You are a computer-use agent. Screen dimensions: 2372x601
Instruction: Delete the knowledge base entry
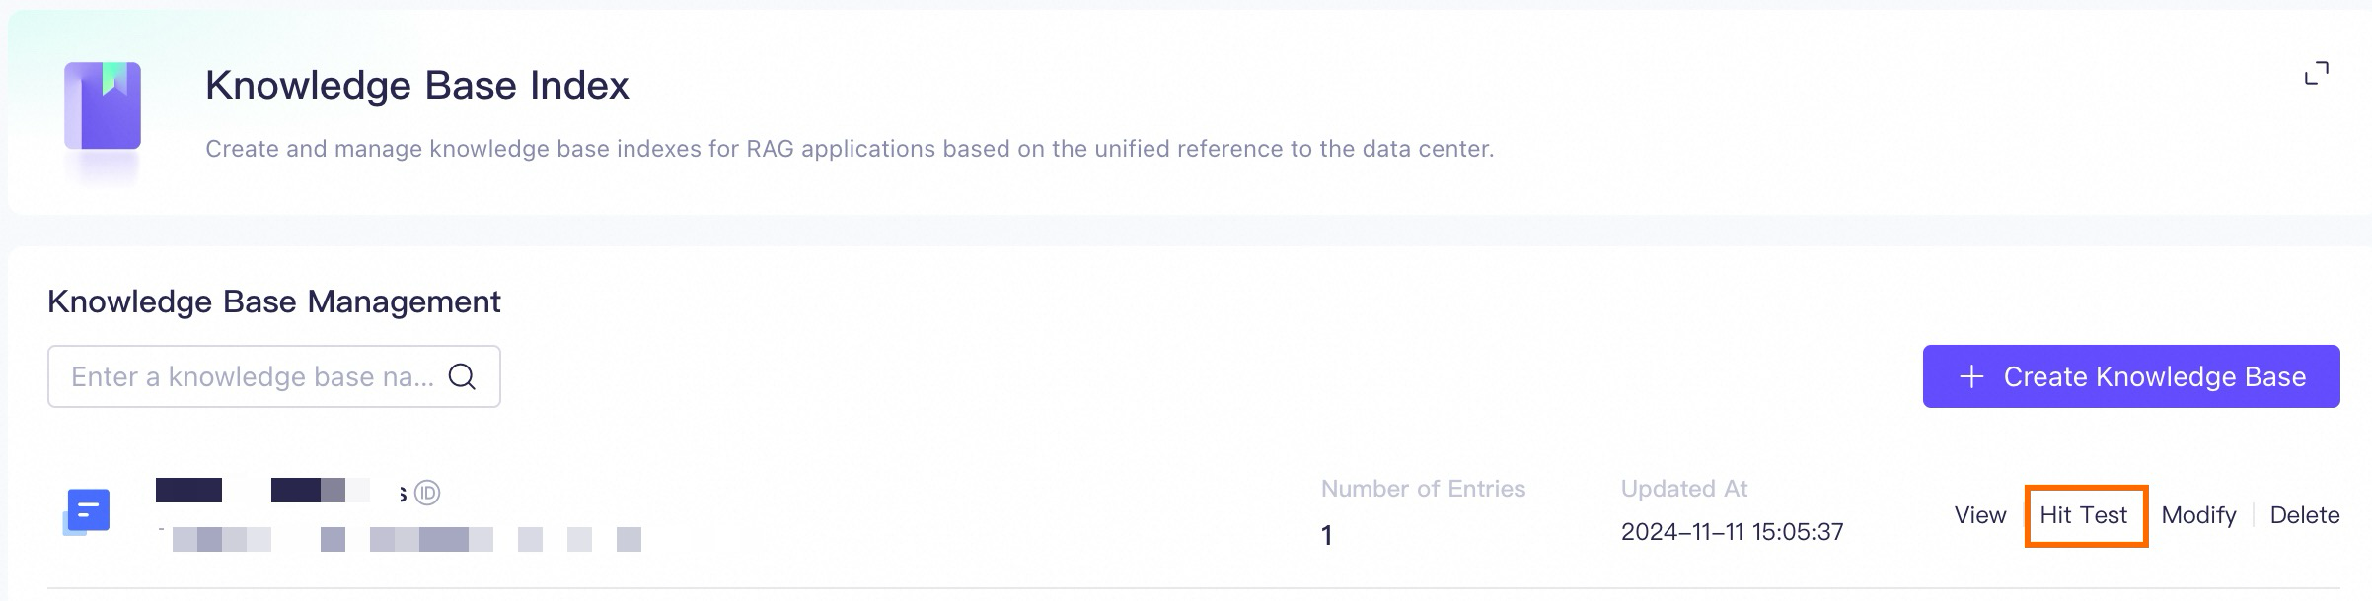coord(2304,515)
